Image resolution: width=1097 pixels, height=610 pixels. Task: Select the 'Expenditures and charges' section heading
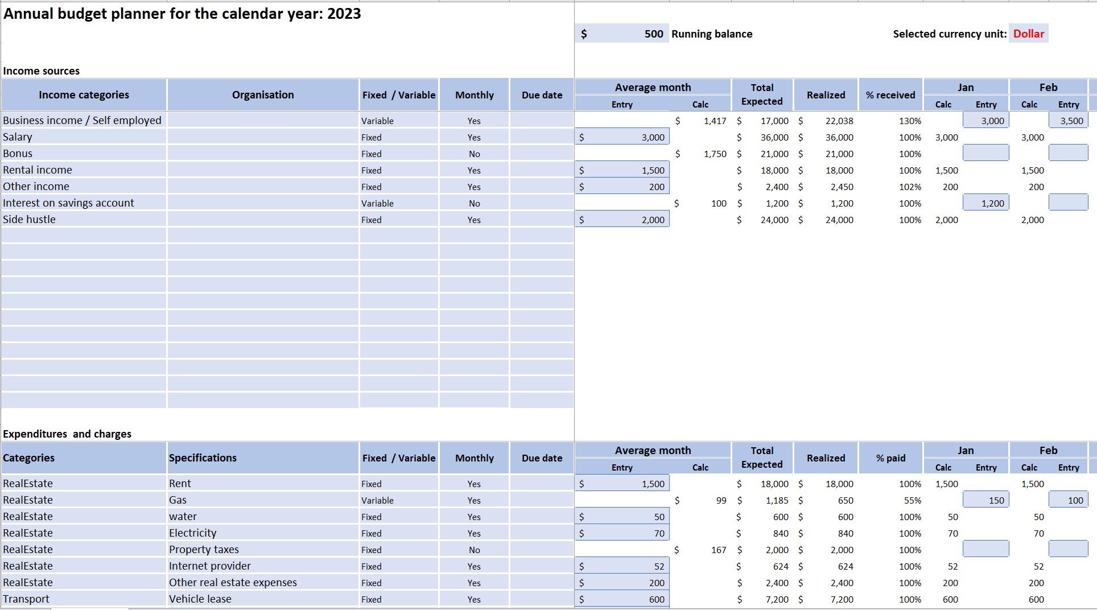pos(67,434)
